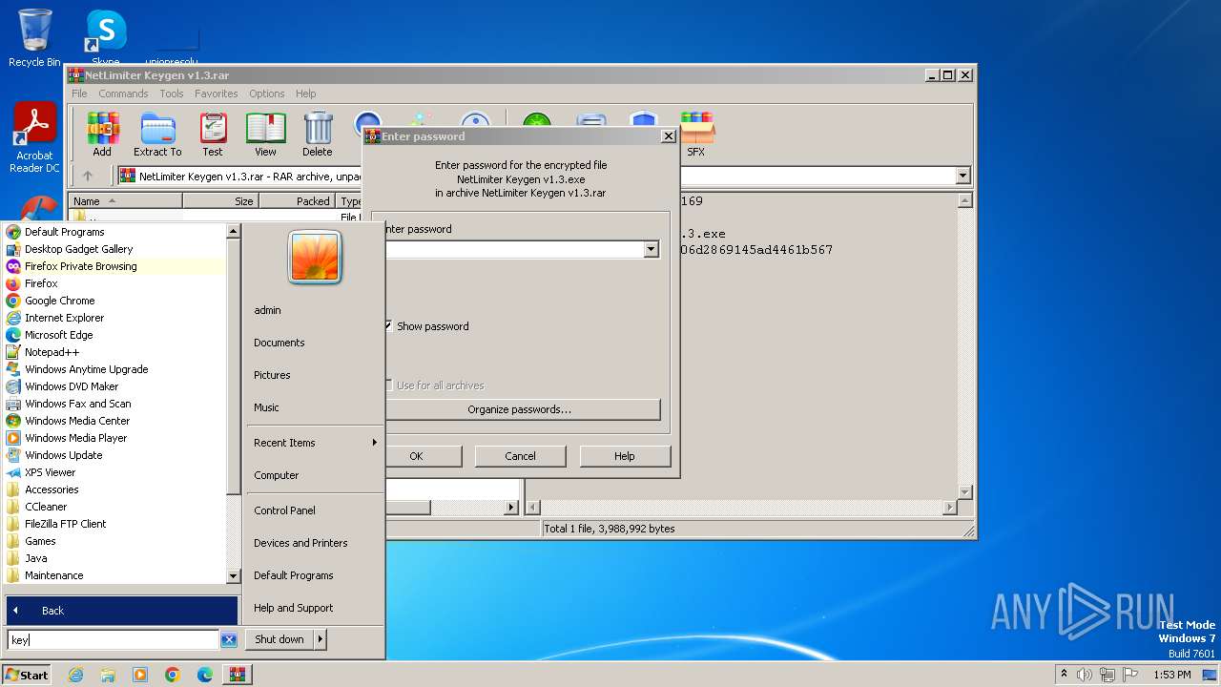Click the Add toolbar icon in WinRAR
Viewport: 1221px width, 687px height.
(x=102, y=134)
